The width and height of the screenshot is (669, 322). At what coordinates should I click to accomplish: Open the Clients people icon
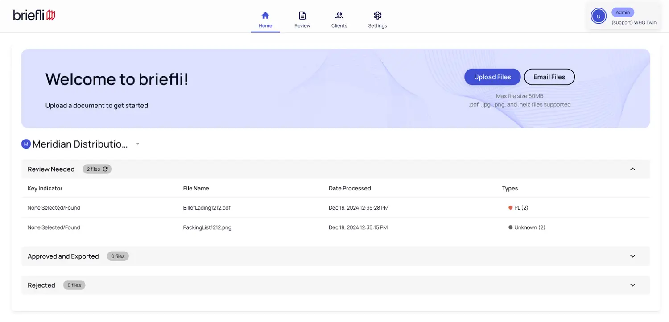tap(339, 16)
